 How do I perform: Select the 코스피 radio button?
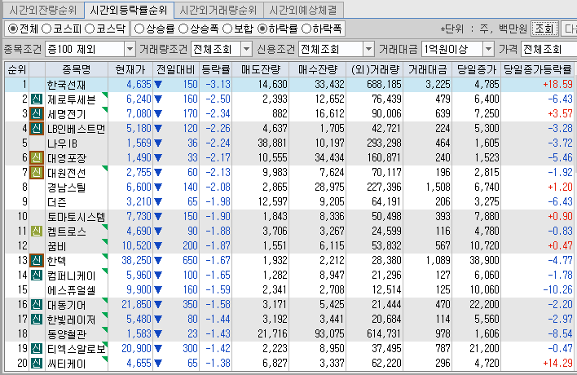pos(46,29)
